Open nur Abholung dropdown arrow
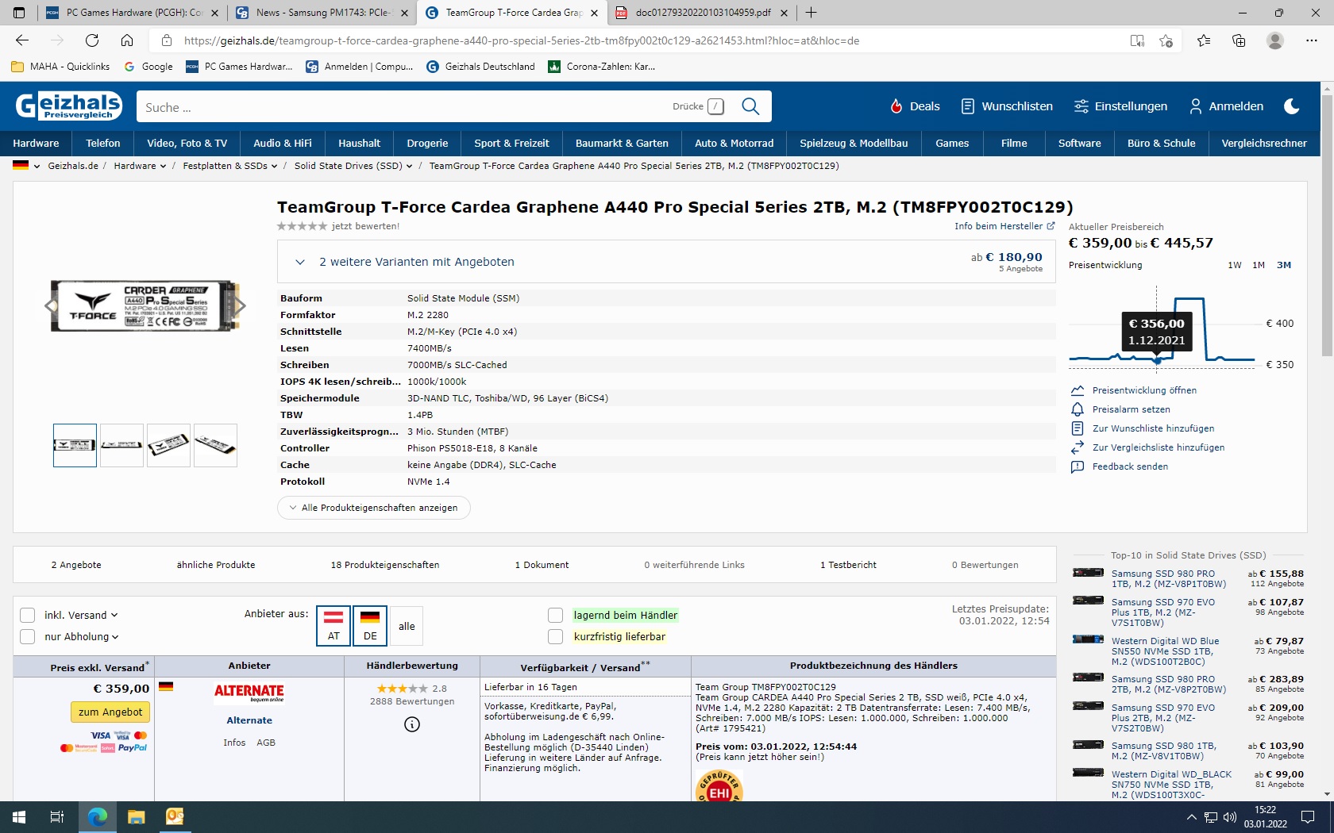This screenshot has height=833, width=1334. click(x=115, y=636)
